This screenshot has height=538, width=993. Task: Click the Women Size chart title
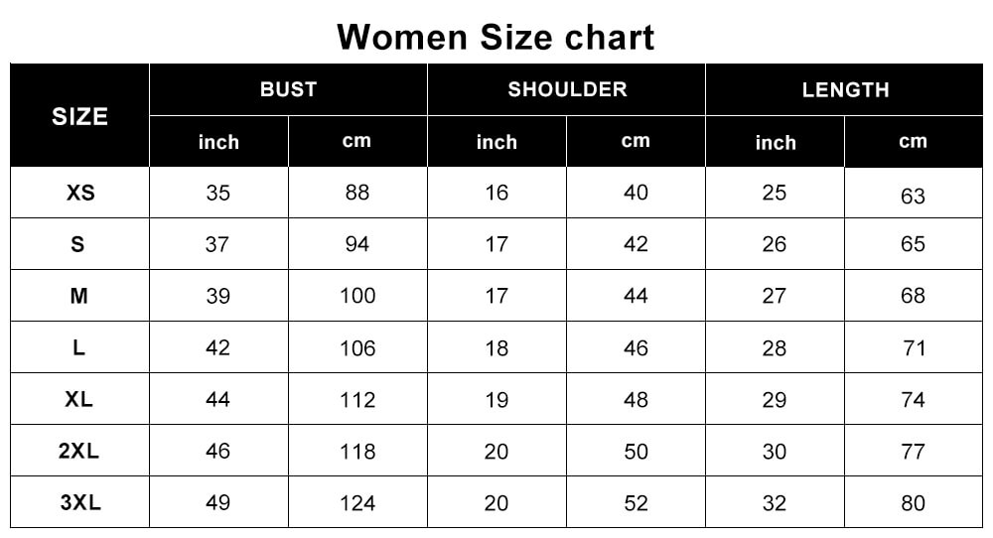(x=496, y=37)
